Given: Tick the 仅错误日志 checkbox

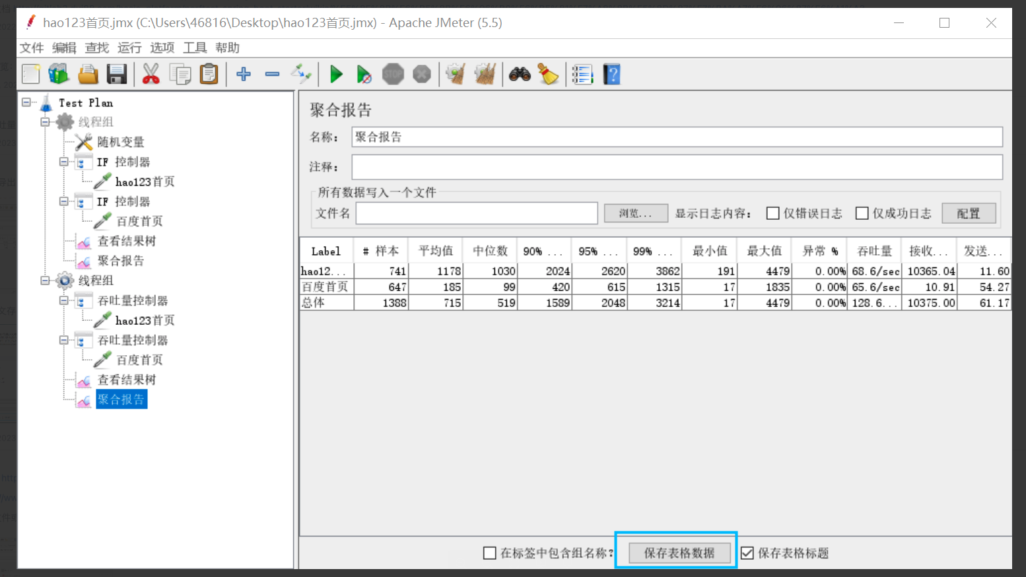Looking at the screenshot, I should click(x=772, y=213).
